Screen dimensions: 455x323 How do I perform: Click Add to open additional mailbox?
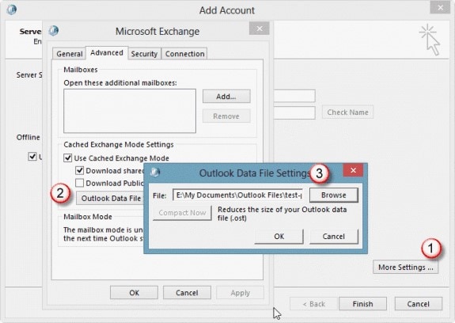[x=226, y=97]
